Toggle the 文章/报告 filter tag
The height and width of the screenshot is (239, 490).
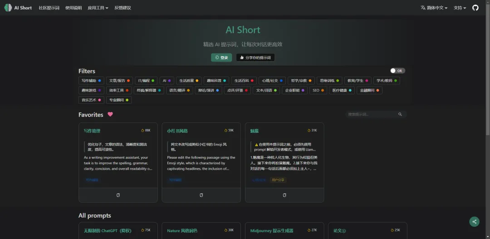(x=120, y=81)
